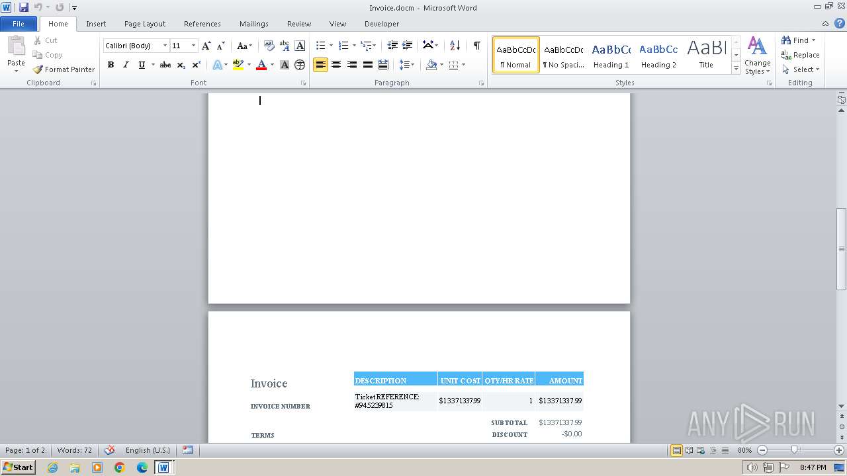Open Chrome from the taskbar

(x=120, y=467)
